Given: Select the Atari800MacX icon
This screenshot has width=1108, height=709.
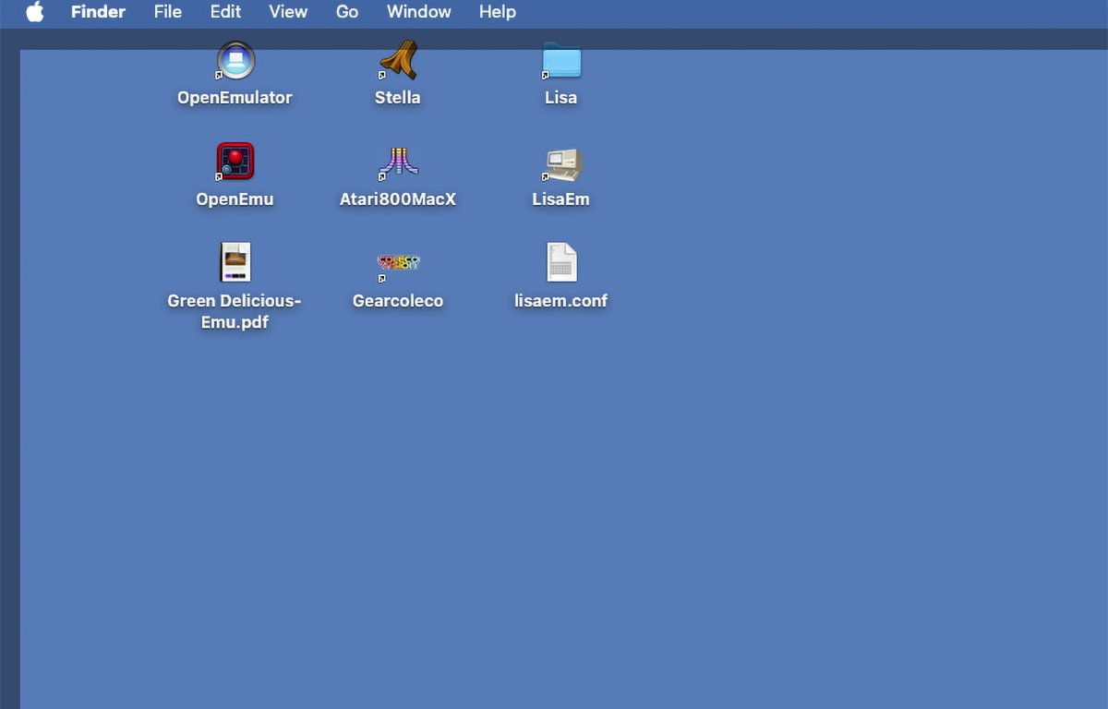Looking at the screenshot, I should [398, 162].
